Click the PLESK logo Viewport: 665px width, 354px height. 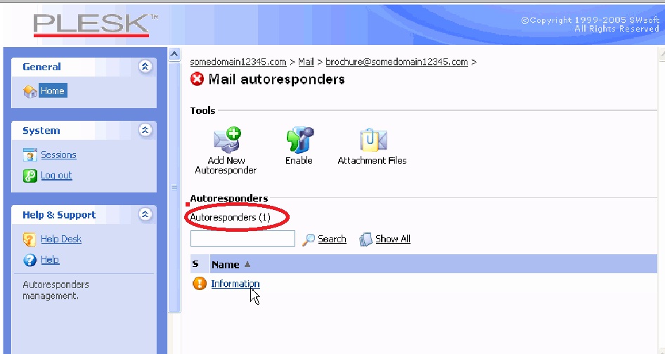pyautogui.click(x=96, y=25)
